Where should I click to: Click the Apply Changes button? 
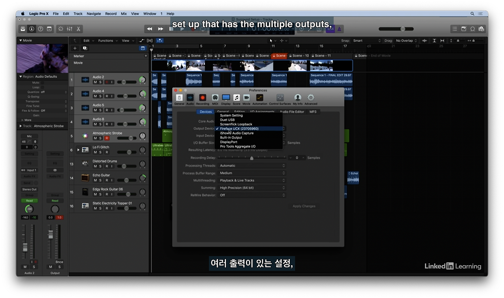(x=304, y=206)
